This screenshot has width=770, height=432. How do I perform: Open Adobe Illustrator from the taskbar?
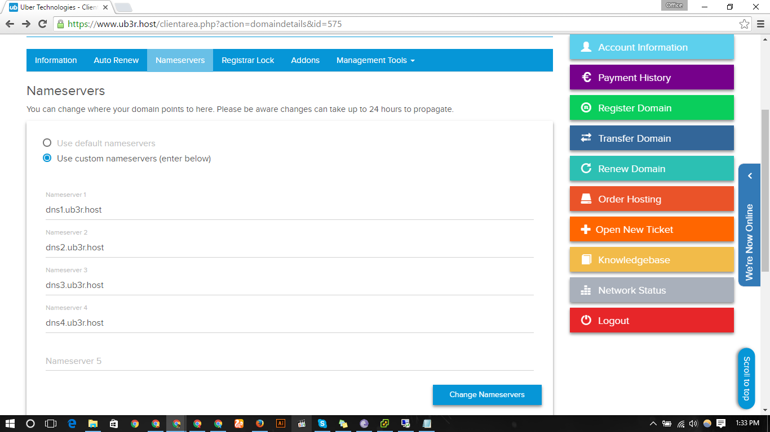pyautogui.click(x=281, y=424)
